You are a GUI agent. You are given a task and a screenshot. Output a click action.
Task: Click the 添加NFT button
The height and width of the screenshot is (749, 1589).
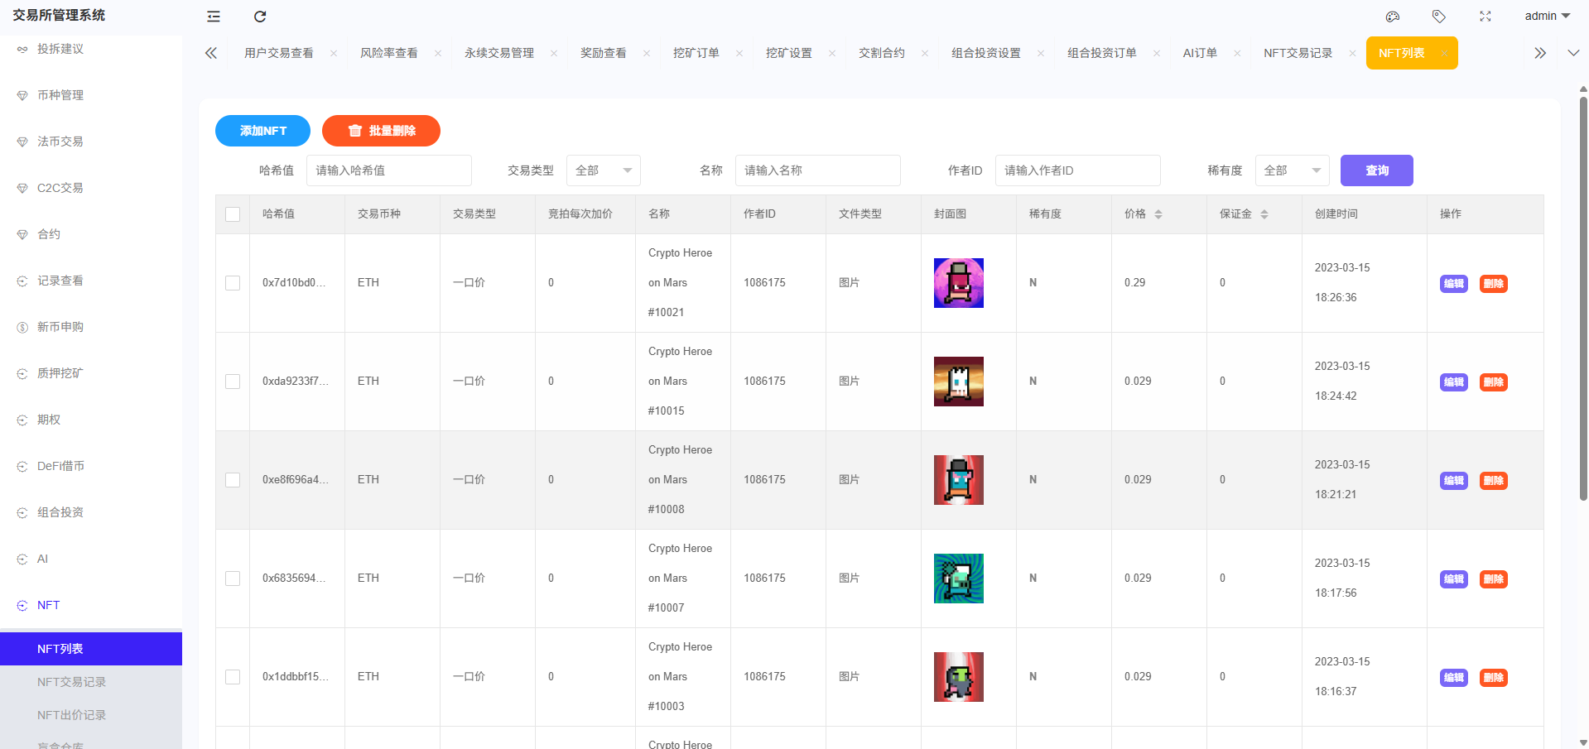click(x=262, y=131)
